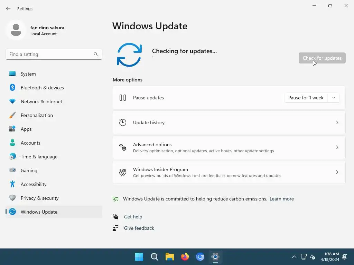The image size is (354, 265).
Task: Click the Windows Update sync icon in sidebar
Action: click(12, 212)
